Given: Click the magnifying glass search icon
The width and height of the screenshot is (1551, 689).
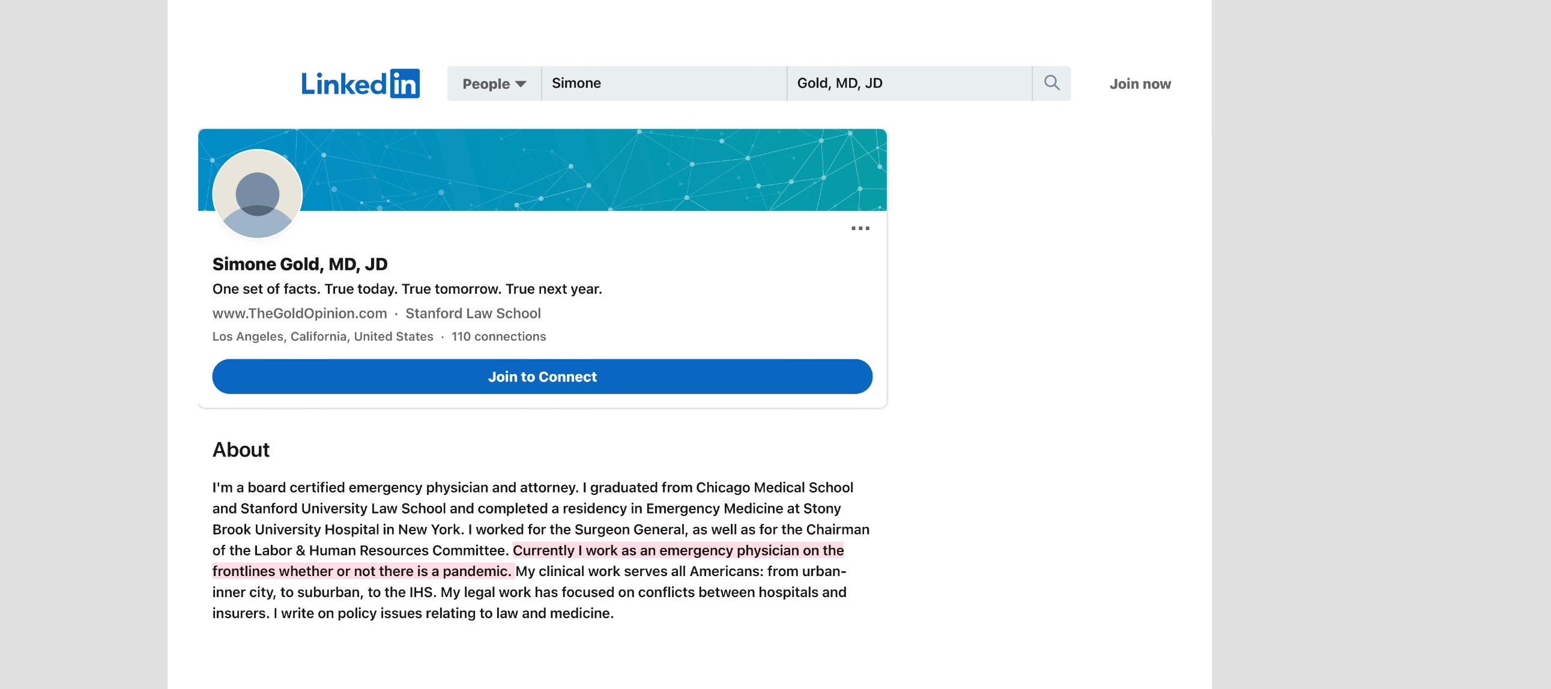Looking at the screenshot, I should pyautogui.click(x=1051, y=83).
